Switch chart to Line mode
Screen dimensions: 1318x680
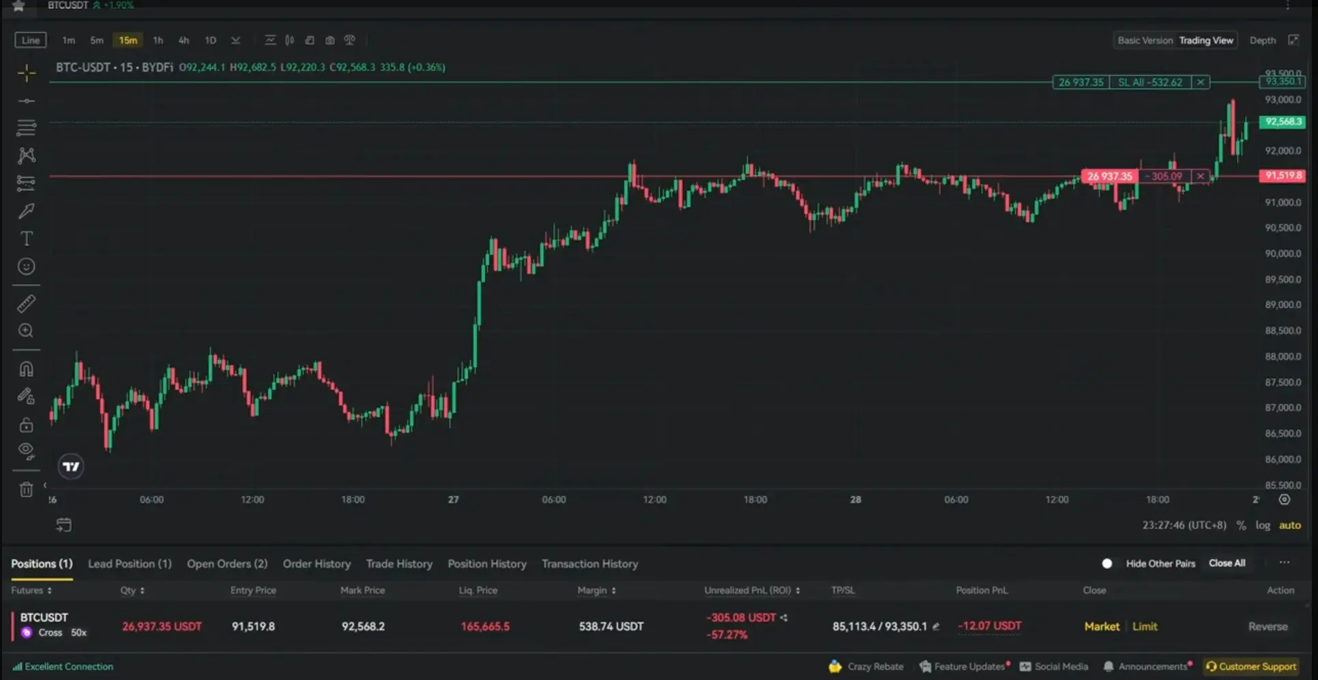(31, 40)
